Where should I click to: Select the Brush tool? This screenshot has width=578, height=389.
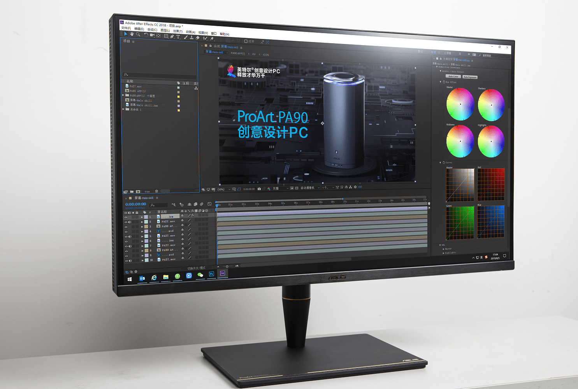click(185, 37)
